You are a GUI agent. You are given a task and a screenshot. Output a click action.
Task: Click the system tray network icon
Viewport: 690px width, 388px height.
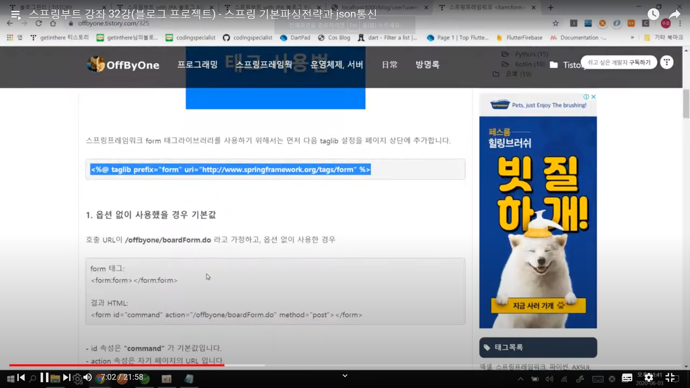(x=564, y=379)
